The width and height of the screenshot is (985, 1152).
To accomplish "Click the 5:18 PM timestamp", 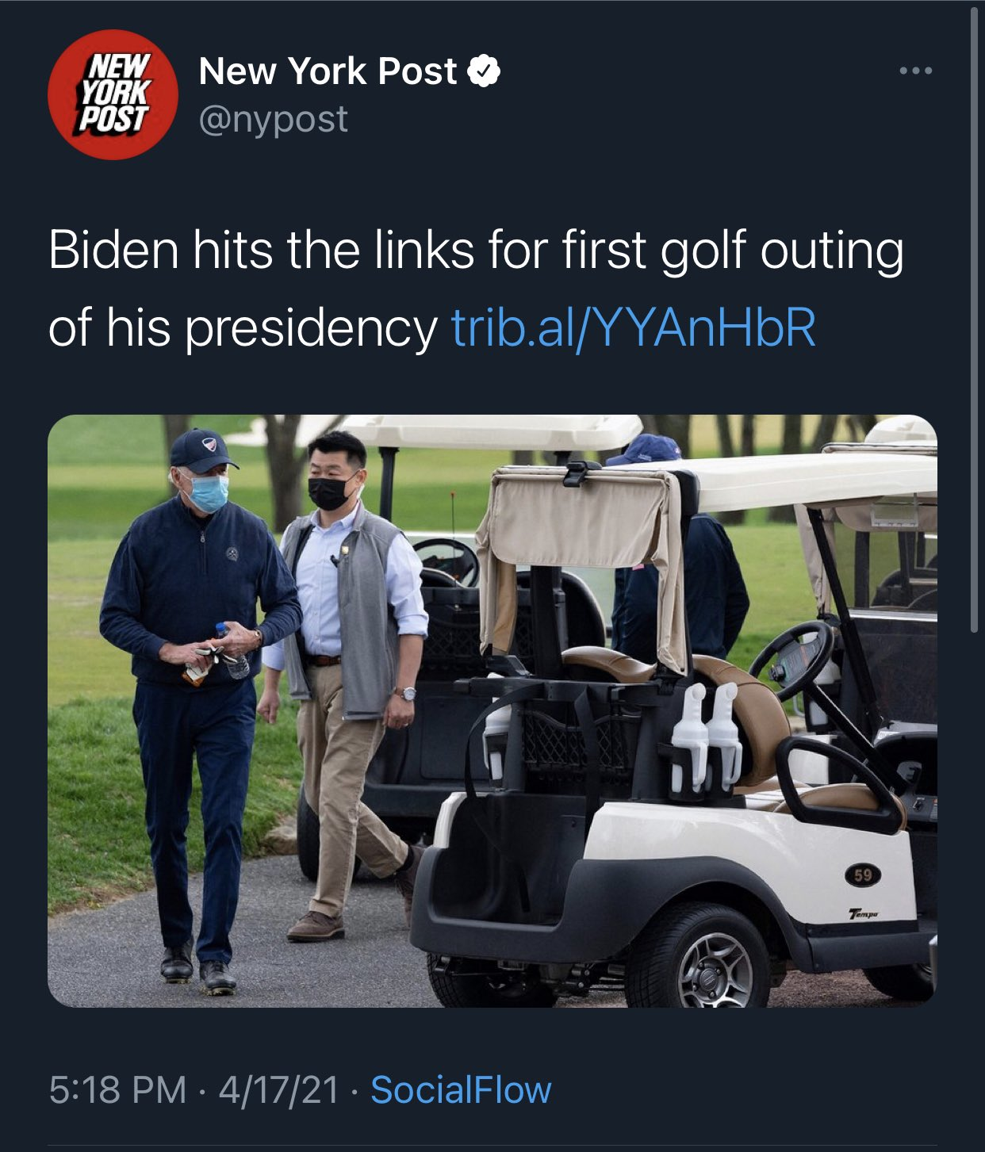I will (x=117, y=1089).
